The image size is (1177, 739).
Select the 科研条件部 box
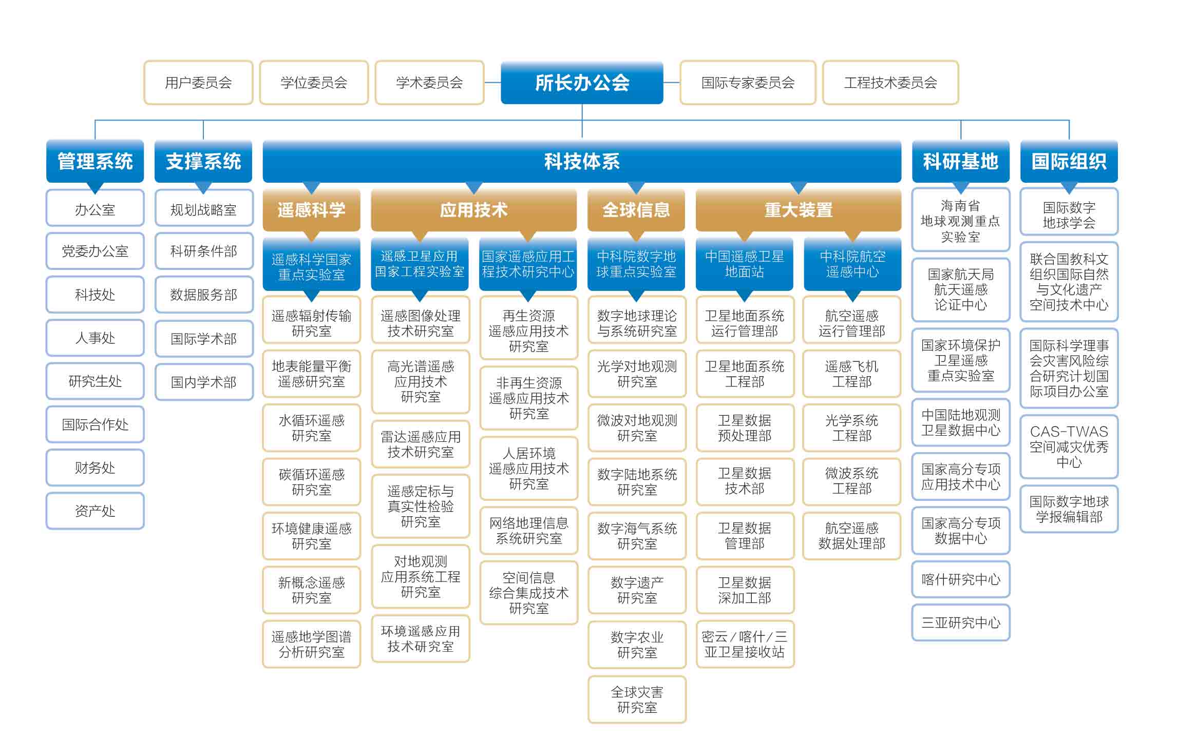point(204,251)
